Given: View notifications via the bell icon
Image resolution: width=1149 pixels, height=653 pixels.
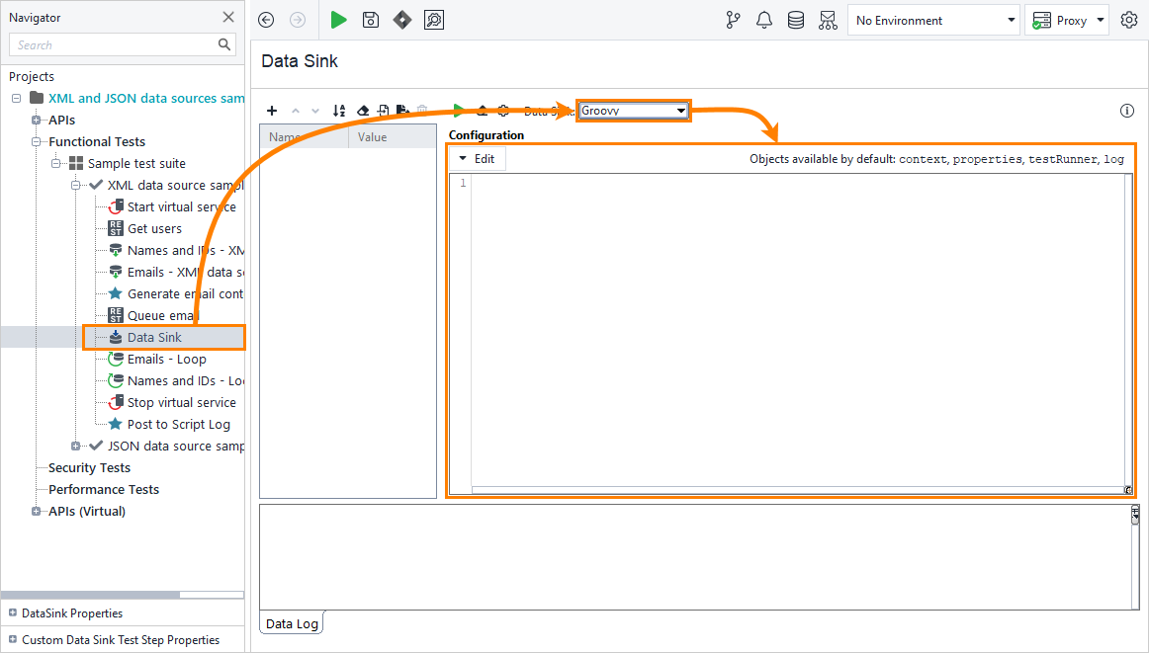Looking at the screenshot, I should click(764, 20).
